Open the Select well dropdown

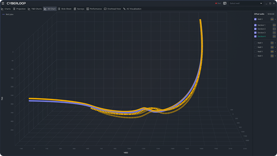pyautogui.click(x=246, y=3)
